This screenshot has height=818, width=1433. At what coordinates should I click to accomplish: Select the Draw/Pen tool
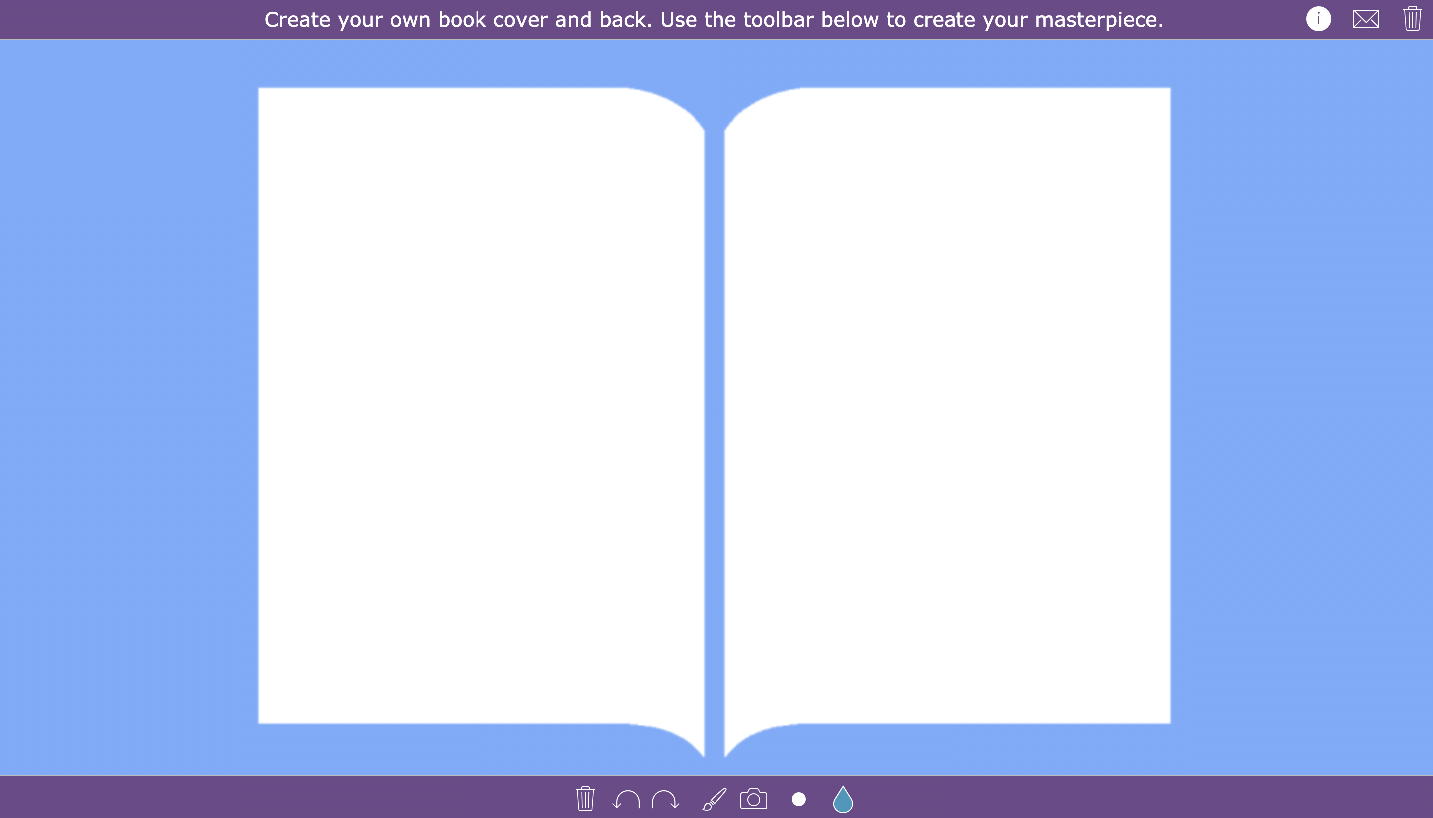tap(713, 800)
